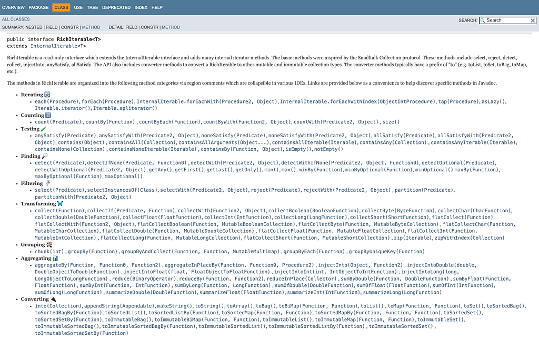539x340 pixels.
Task: Open the select(Predicate) method link
Action: (x=59, y=190)
